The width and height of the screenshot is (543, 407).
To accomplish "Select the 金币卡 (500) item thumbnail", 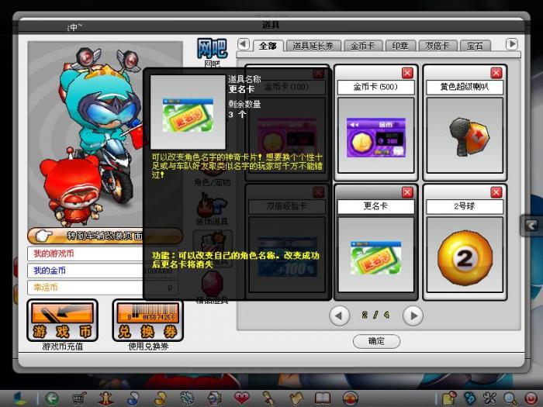I will click(376, 136).
